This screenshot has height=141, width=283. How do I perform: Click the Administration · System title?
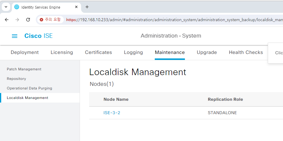pos(171,36)
